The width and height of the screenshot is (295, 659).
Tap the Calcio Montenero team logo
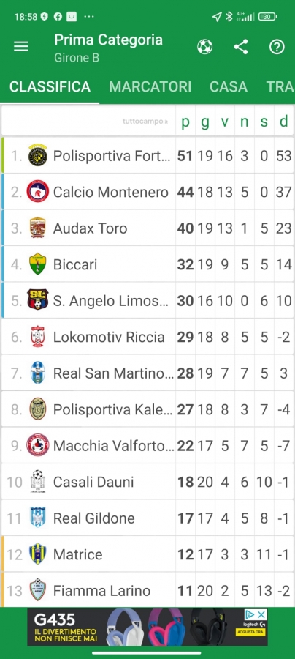38,192
